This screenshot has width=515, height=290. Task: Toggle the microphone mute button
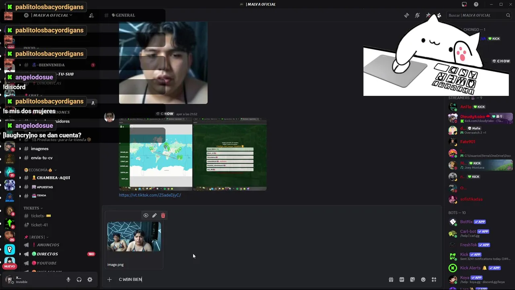68,280
